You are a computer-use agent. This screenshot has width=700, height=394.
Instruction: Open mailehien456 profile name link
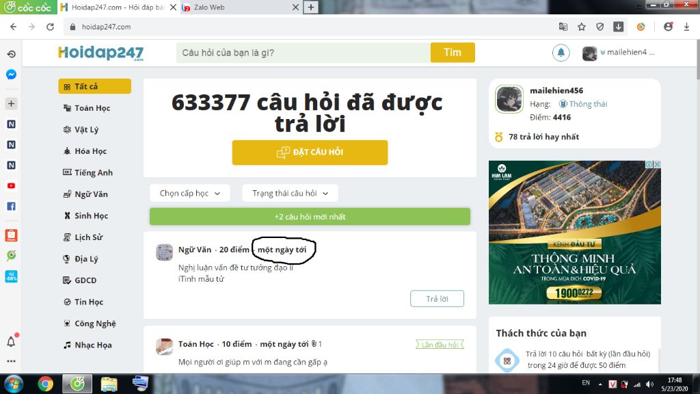click(556, 90)
